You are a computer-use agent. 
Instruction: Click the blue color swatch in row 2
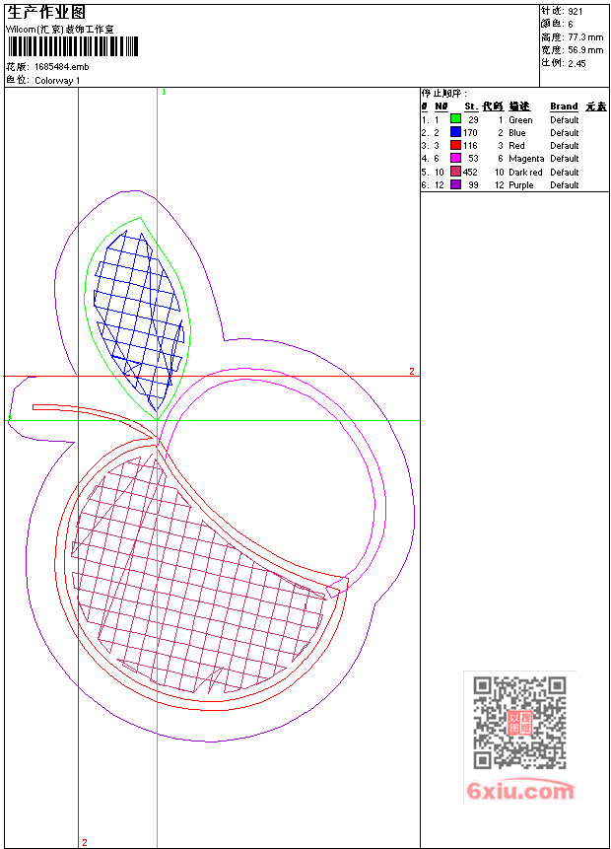coord(455,131)
